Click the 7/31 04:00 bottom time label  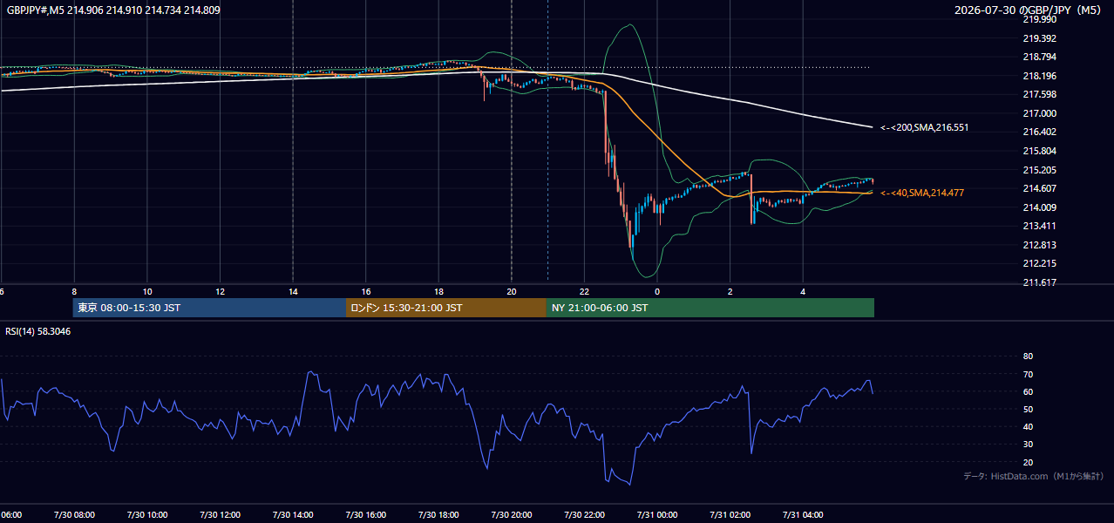point(803,515)
